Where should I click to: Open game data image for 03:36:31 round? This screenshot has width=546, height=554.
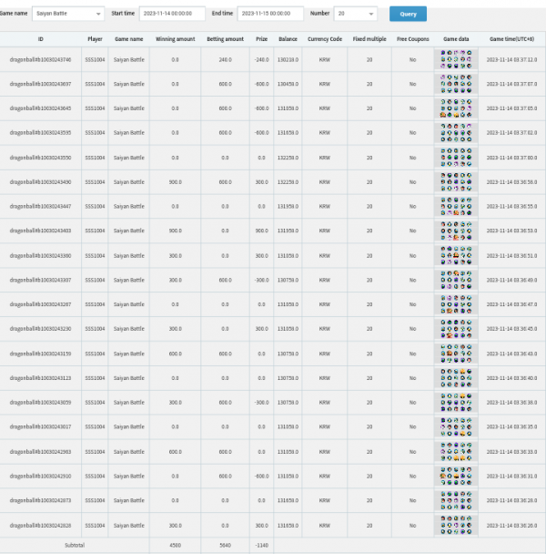tap(456, 476)
